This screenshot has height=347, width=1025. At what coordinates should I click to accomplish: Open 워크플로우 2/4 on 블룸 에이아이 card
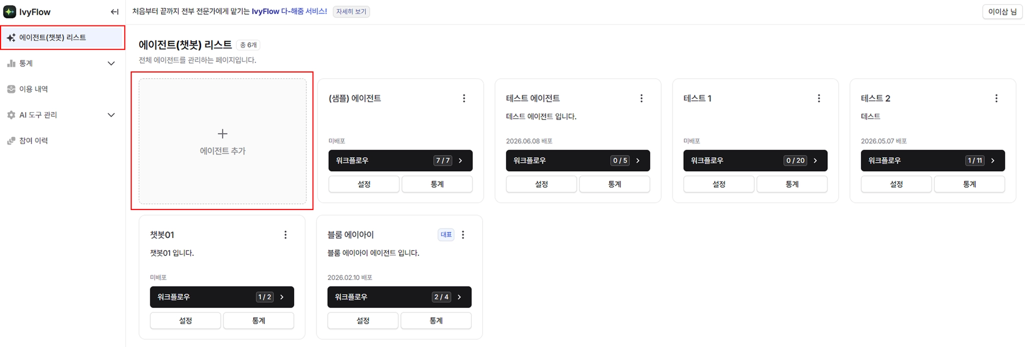399,297
